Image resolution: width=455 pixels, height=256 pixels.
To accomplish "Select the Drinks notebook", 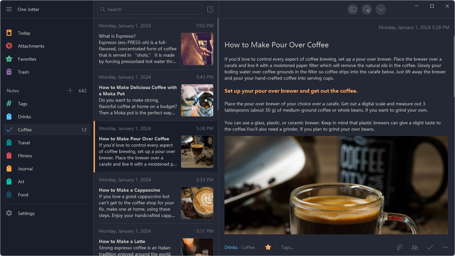I will point(47,117).
